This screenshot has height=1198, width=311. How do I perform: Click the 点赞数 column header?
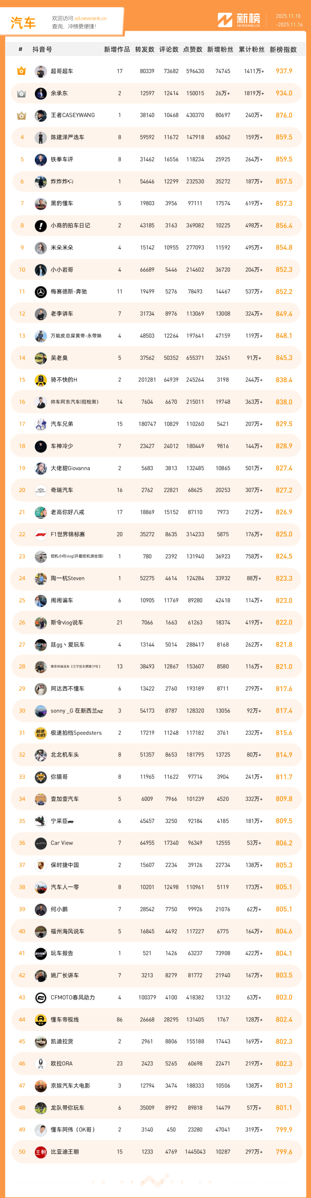[192, 49]
